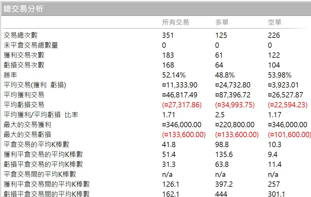Select the 所有交易 column header
The image size is (311, 197).
point(175,22)
